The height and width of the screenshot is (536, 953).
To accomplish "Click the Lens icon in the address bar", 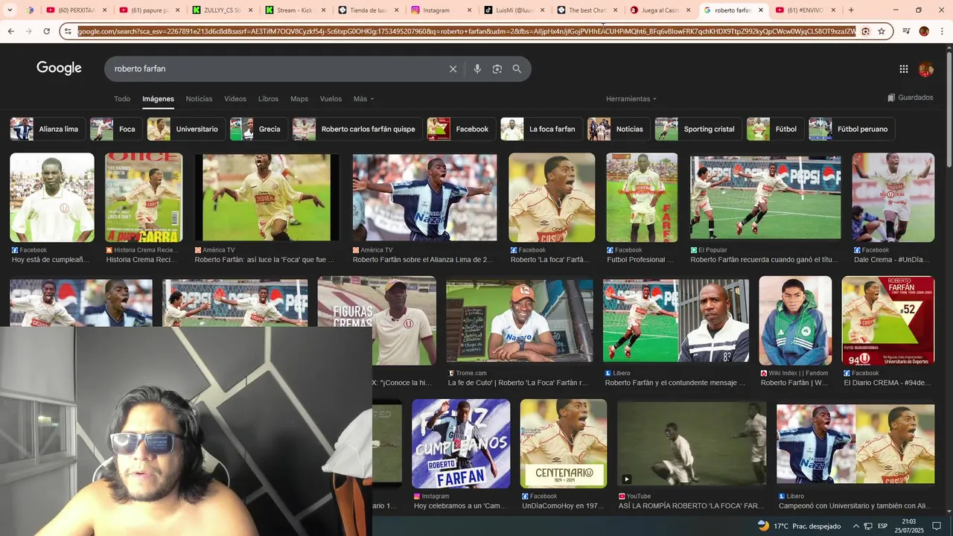I will coord(865,31).
